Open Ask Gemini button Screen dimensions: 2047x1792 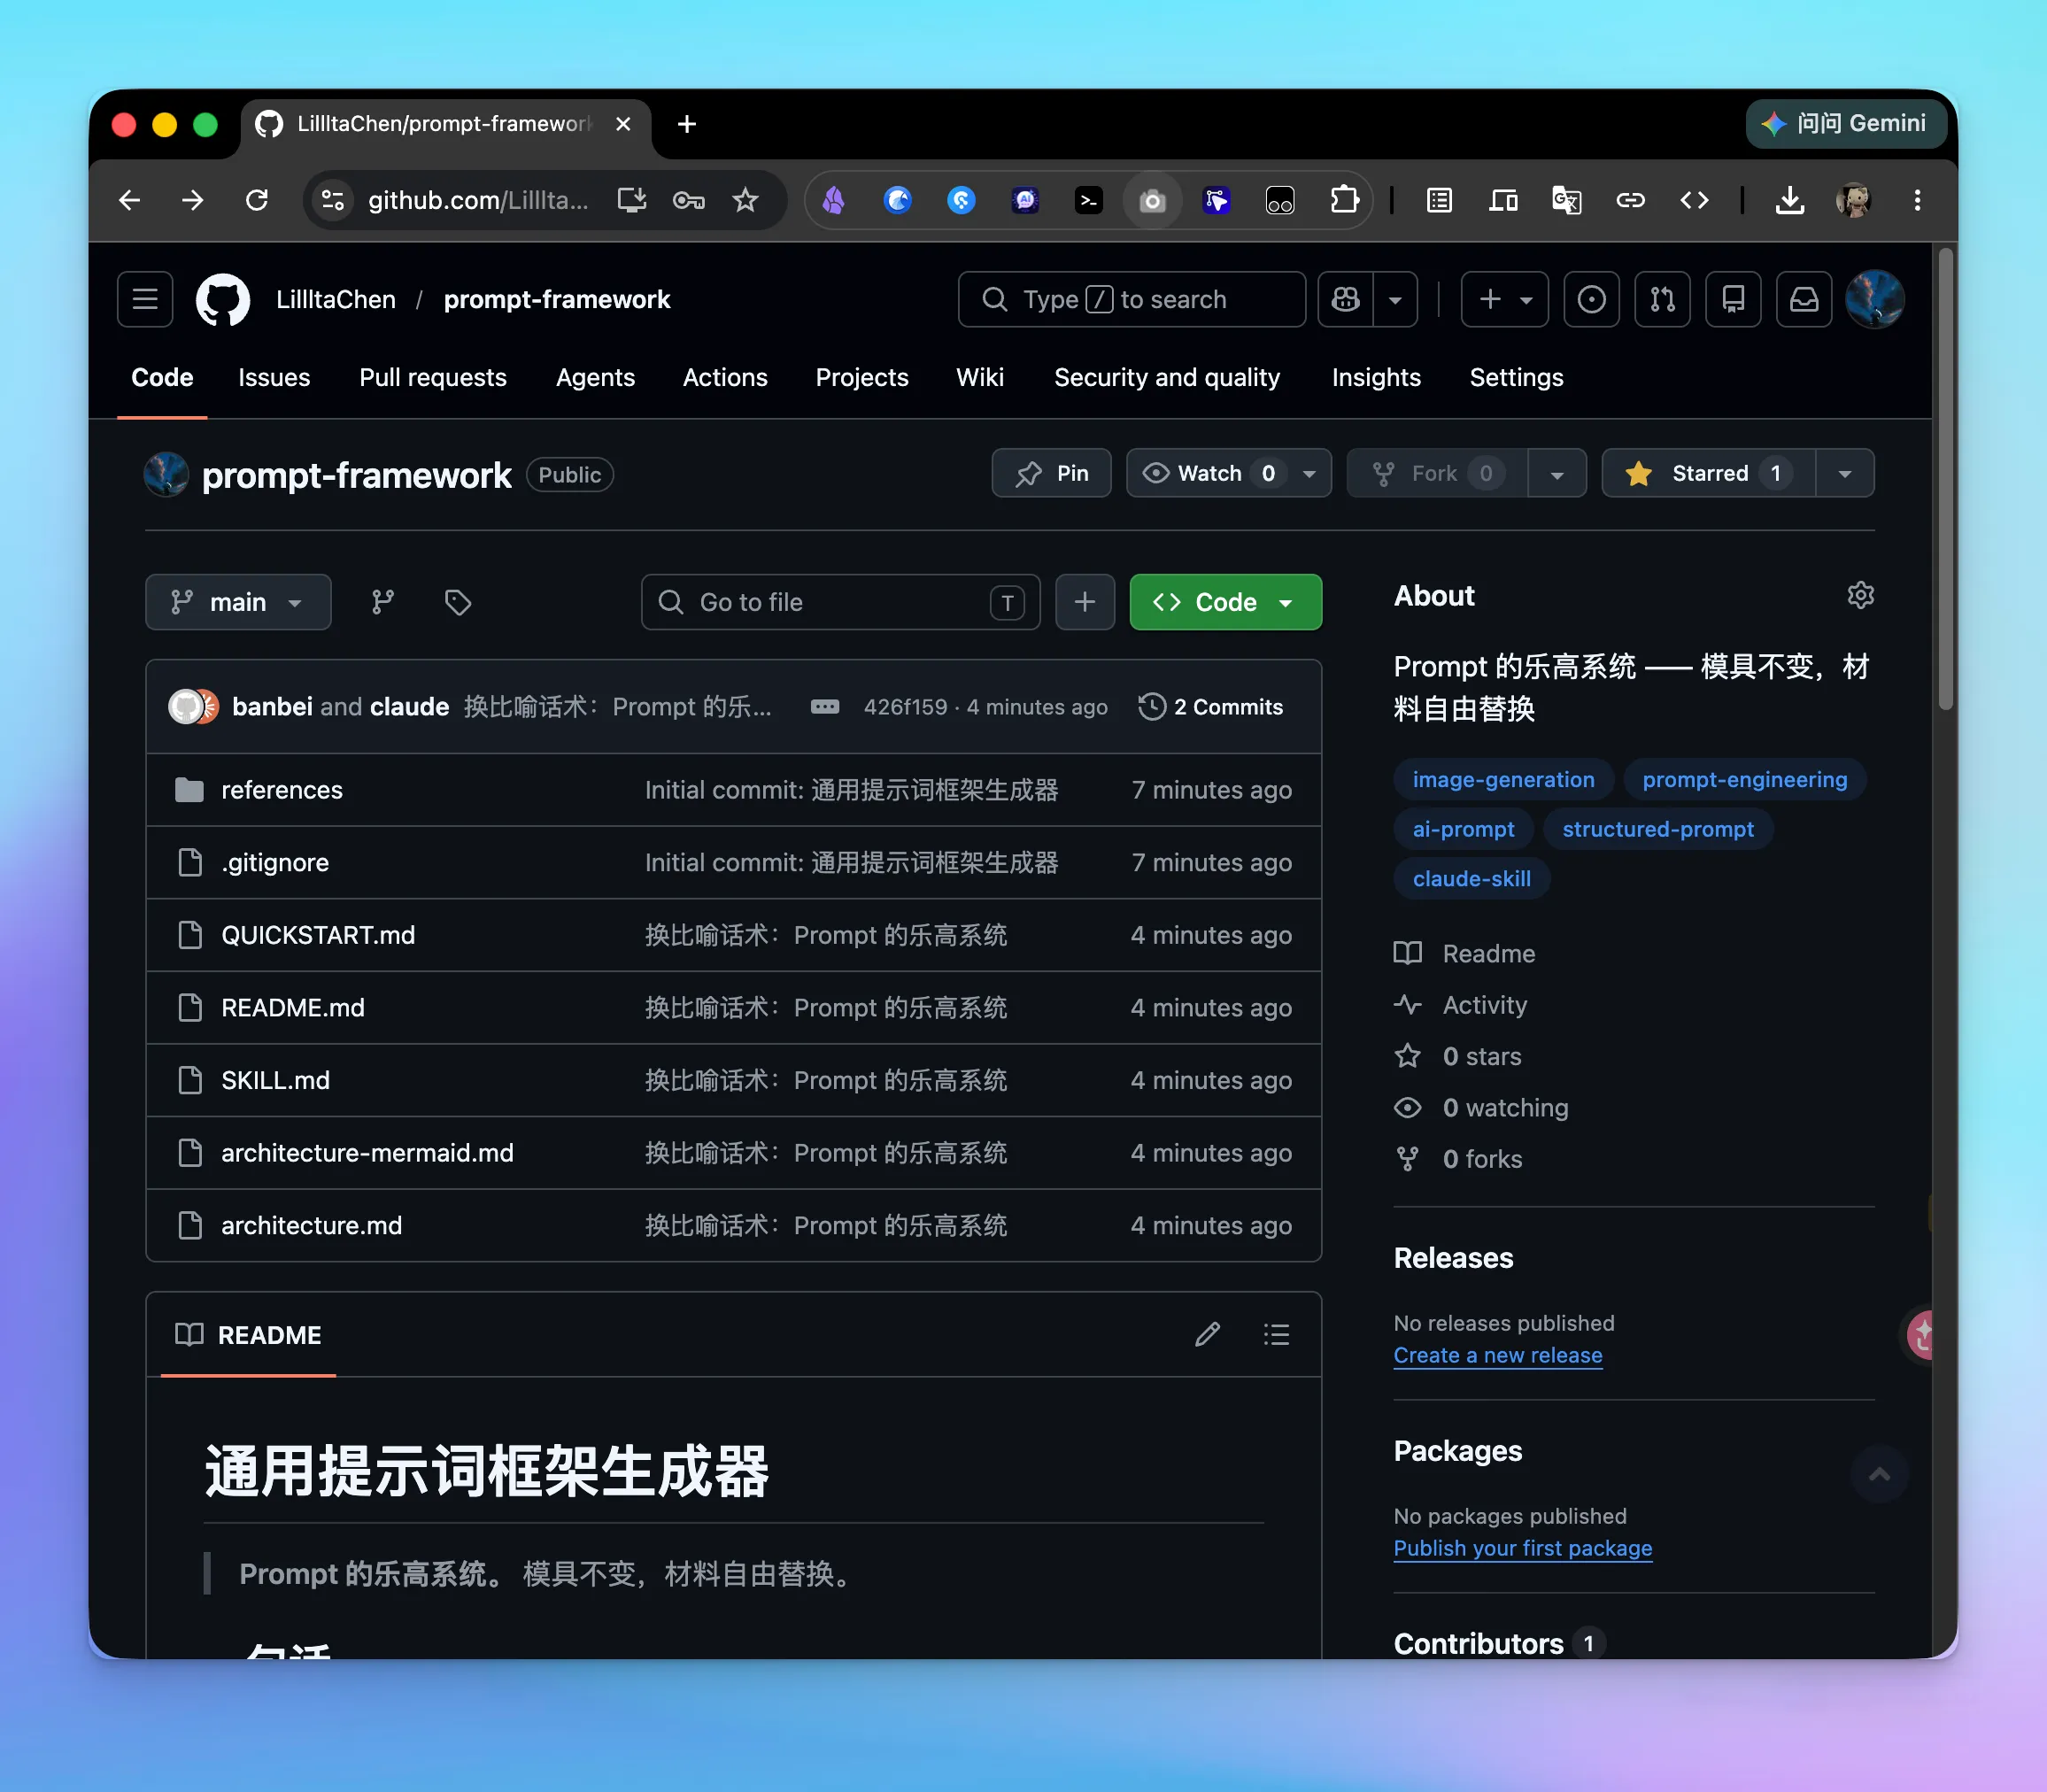[x=1846, y=123]
